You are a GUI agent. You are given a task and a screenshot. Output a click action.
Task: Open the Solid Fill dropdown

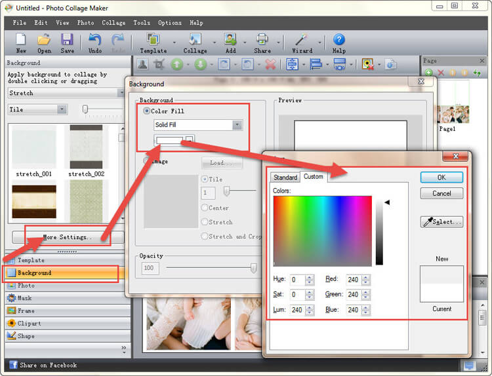198,124
